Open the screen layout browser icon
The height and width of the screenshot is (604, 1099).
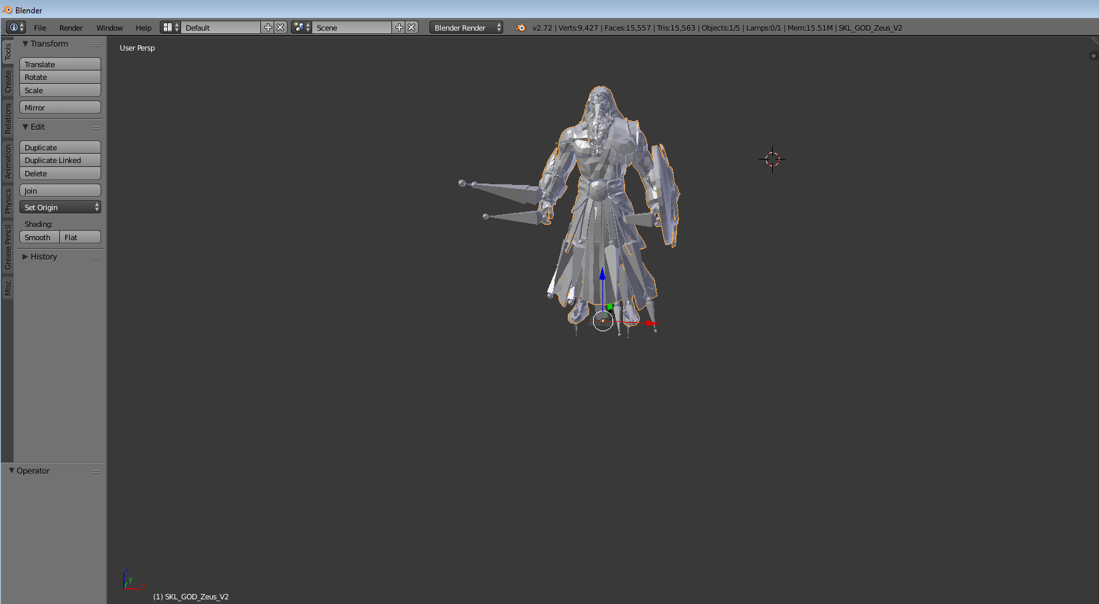tap(170, 27)
